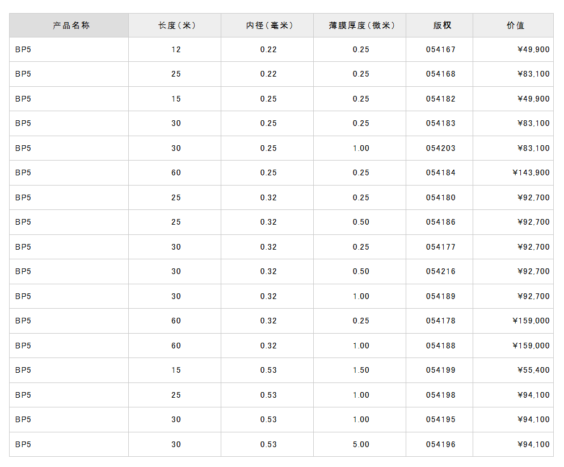Open part number 054216
Viewport: 564px width, 467px height.
[441, 271]
